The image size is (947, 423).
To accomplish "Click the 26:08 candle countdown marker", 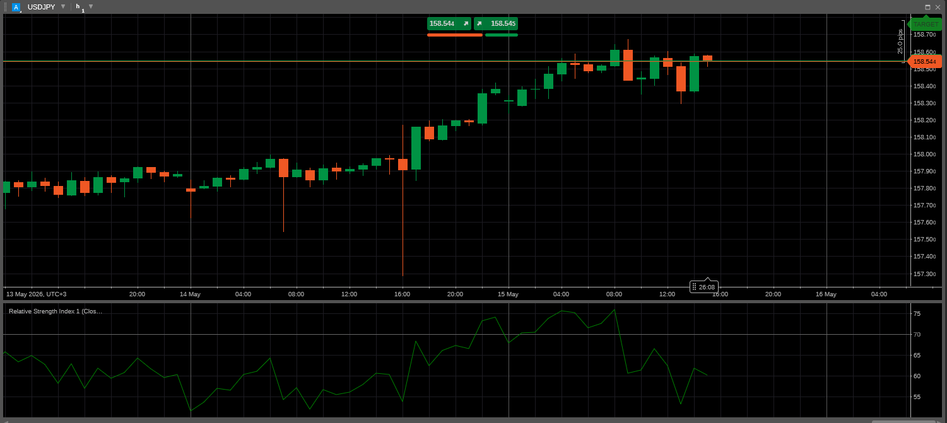I will pos(704,287).
